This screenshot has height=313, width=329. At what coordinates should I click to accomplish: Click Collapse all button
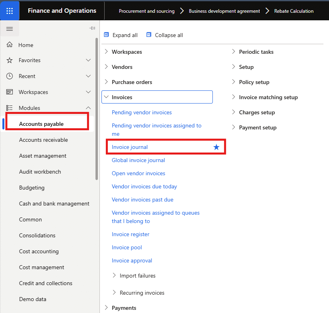coord(165,35)
